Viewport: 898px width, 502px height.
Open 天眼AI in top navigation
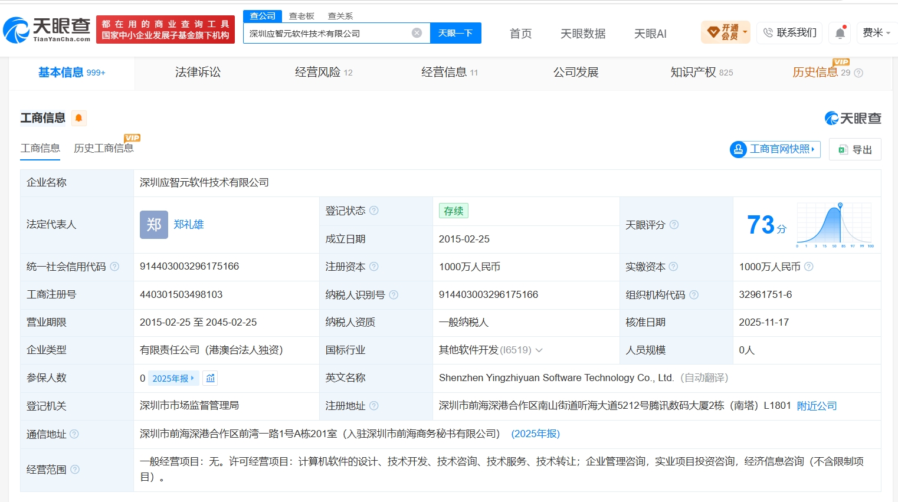650,34
